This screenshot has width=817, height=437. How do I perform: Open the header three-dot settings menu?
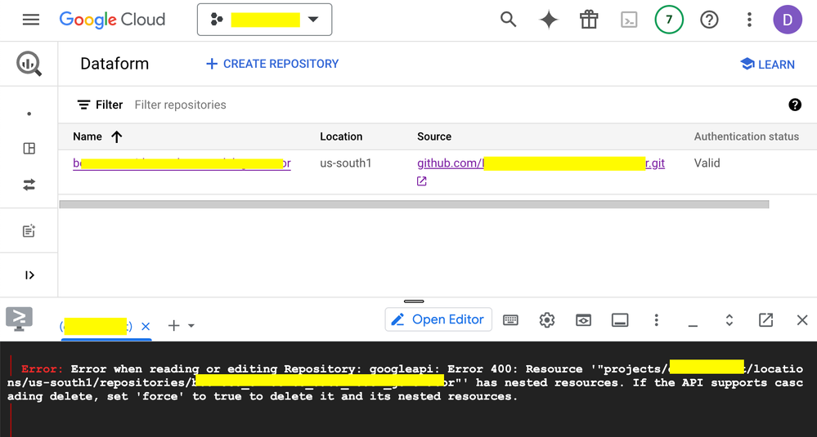[749, 20]
